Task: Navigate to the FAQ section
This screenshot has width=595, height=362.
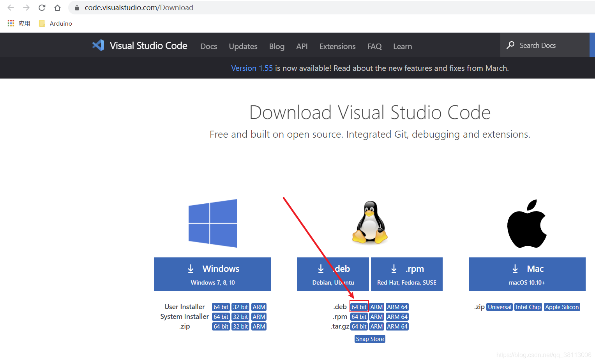Action: coord(374,46)
